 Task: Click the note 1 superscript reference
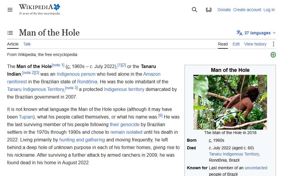(58, 65)
